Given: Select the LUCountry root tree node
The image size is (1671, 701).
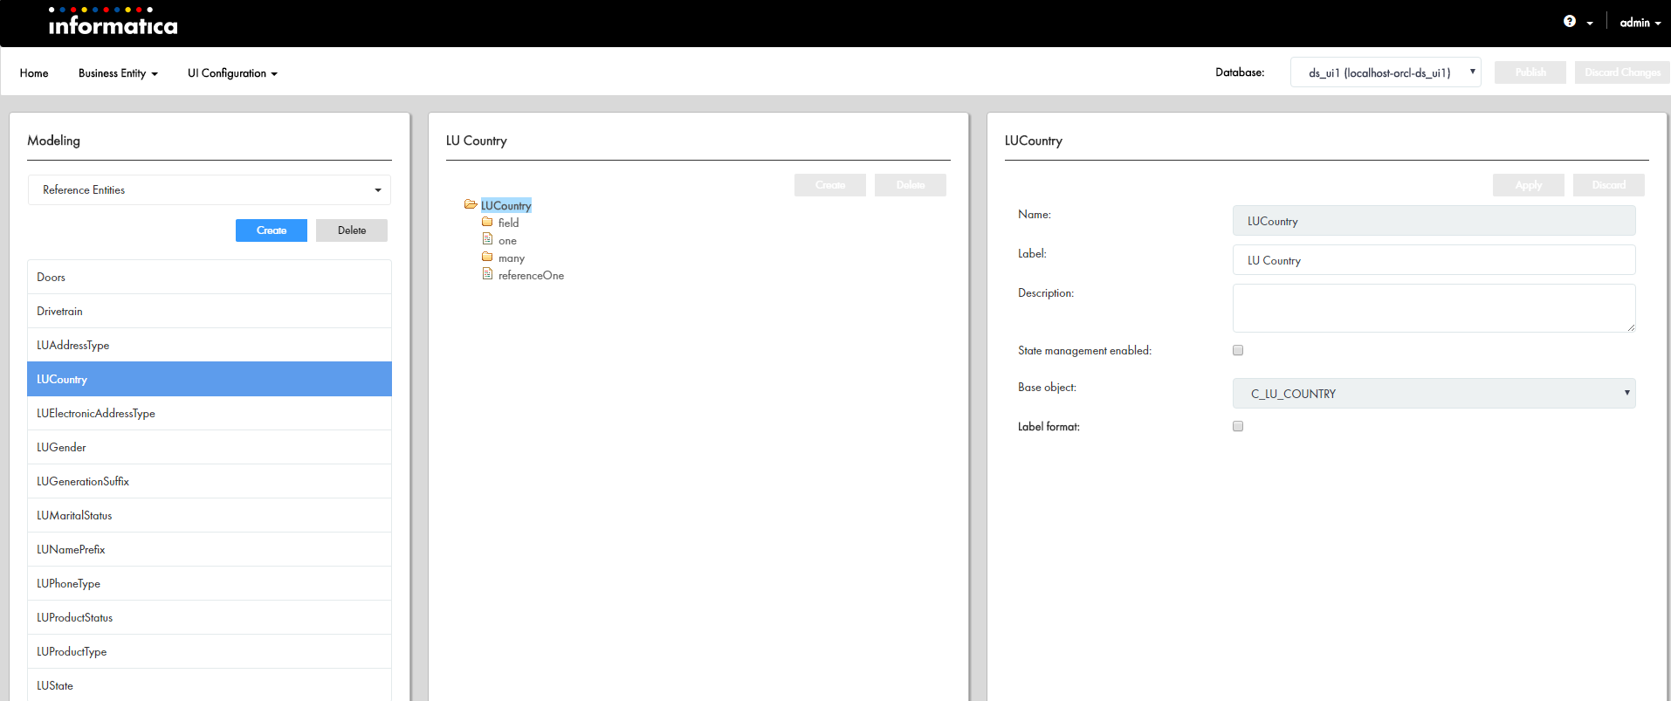Looking at the screenshot, I should tap(506, 205).
